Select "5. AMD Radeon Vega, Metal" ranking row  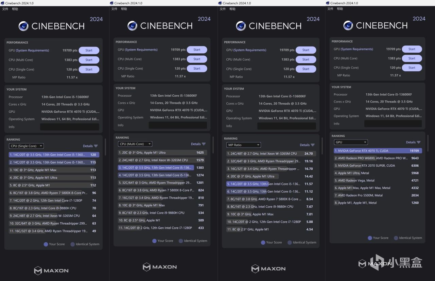point(378,181)
